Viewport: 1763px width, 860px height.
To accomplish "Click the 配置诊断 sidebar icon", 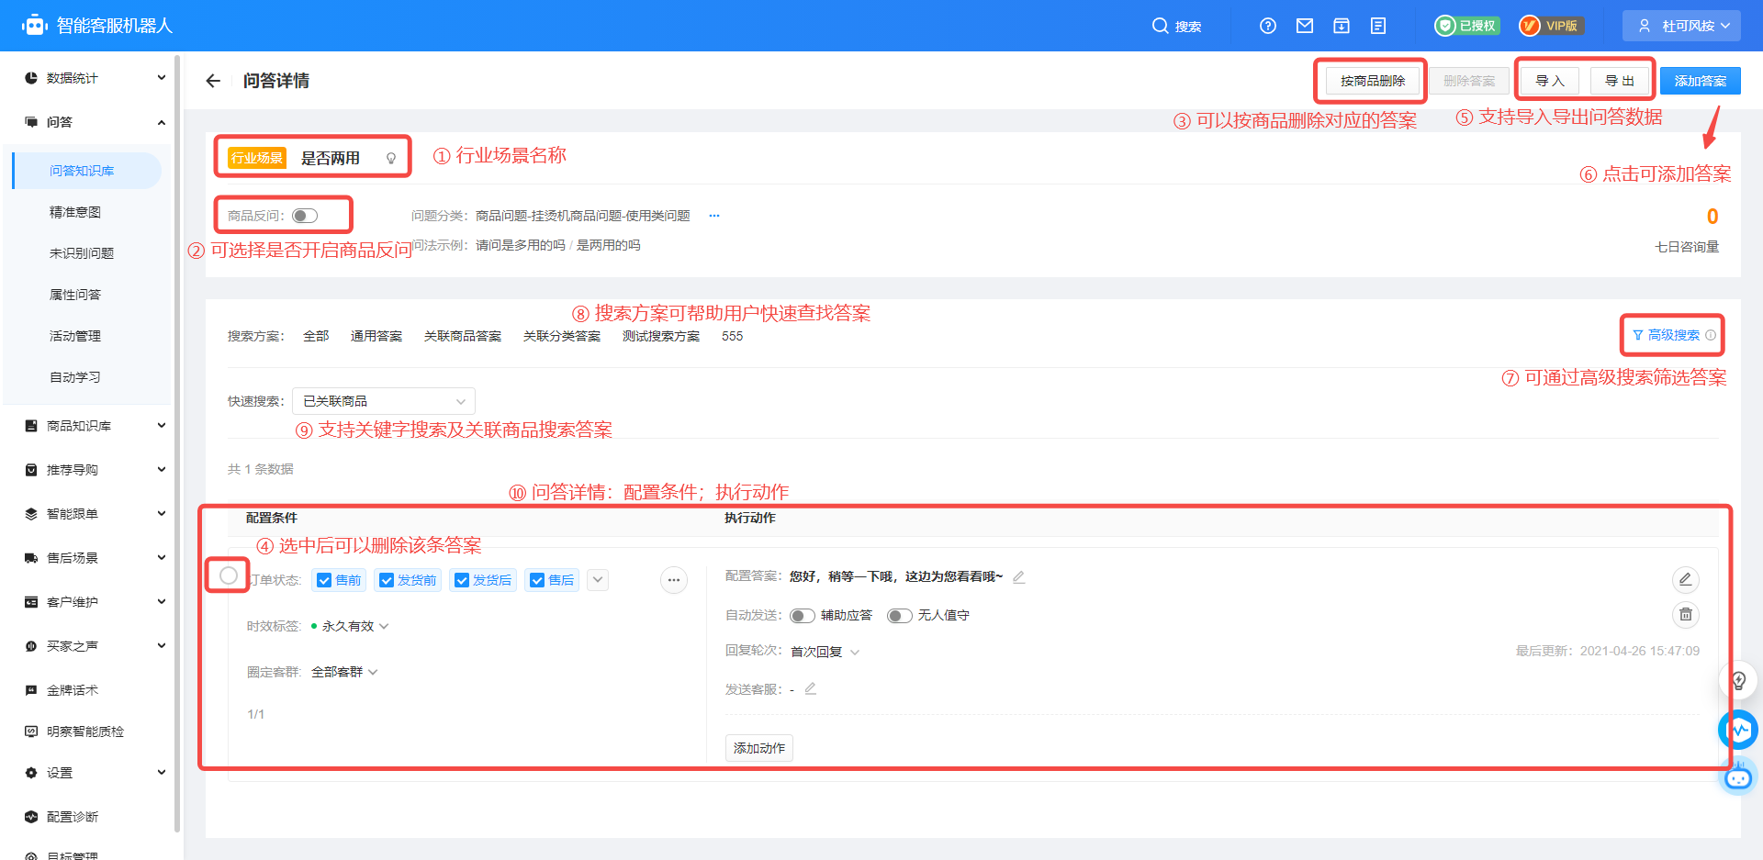I will pyautogui.click(x=31, y=817).
